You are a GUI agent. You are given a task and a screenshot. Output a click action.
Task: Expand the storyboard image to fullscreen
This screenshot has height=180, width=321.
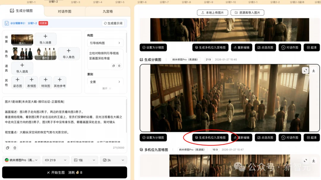[x=305, y=70]
